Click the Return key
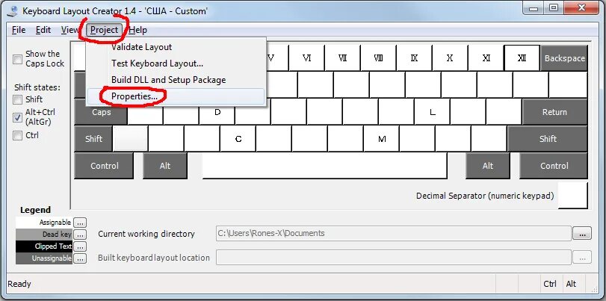606x301 pixels. 554,112
